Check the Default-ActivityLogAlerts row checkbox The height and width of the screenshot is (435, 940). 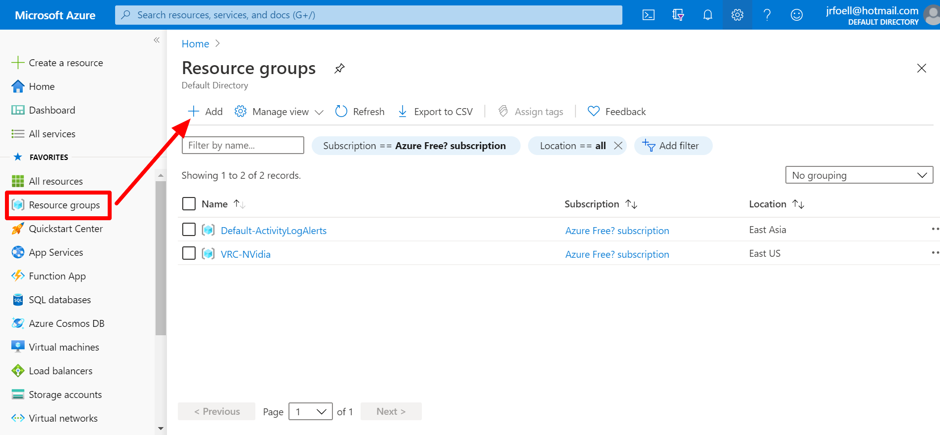(189, 230)
